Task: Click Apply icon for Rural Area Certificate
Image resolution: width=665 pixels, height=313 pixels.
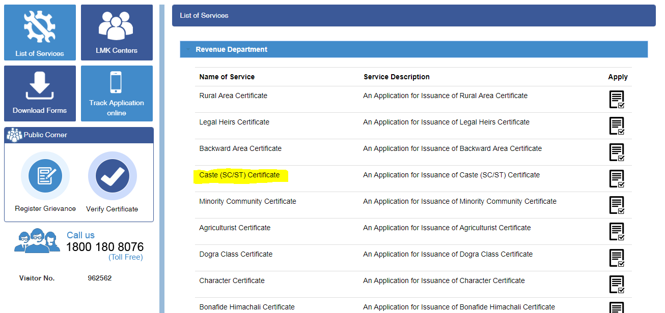Action: tap(618, 99)
